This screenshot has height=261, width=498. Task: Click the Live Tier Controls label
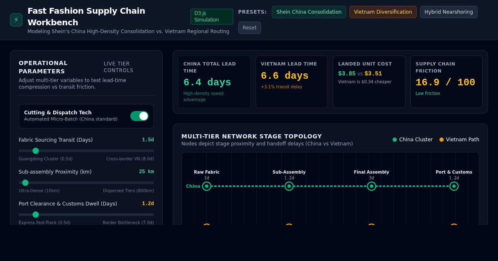pos(119,67)
